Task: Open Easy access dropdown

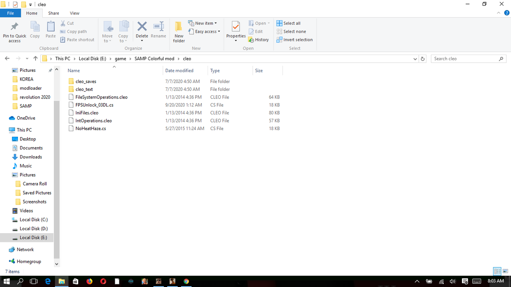Action: pos(204,31)
